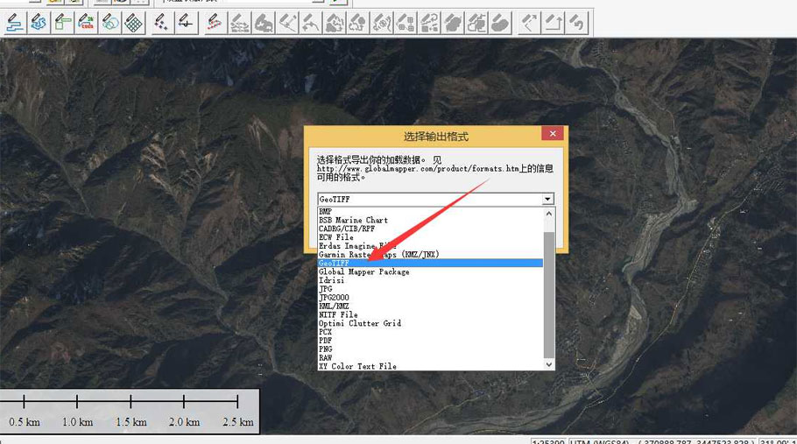This screenshot has height=444, width=797.
Task: Click the globalmapper.com formats URL text
Action: [418, 169]
